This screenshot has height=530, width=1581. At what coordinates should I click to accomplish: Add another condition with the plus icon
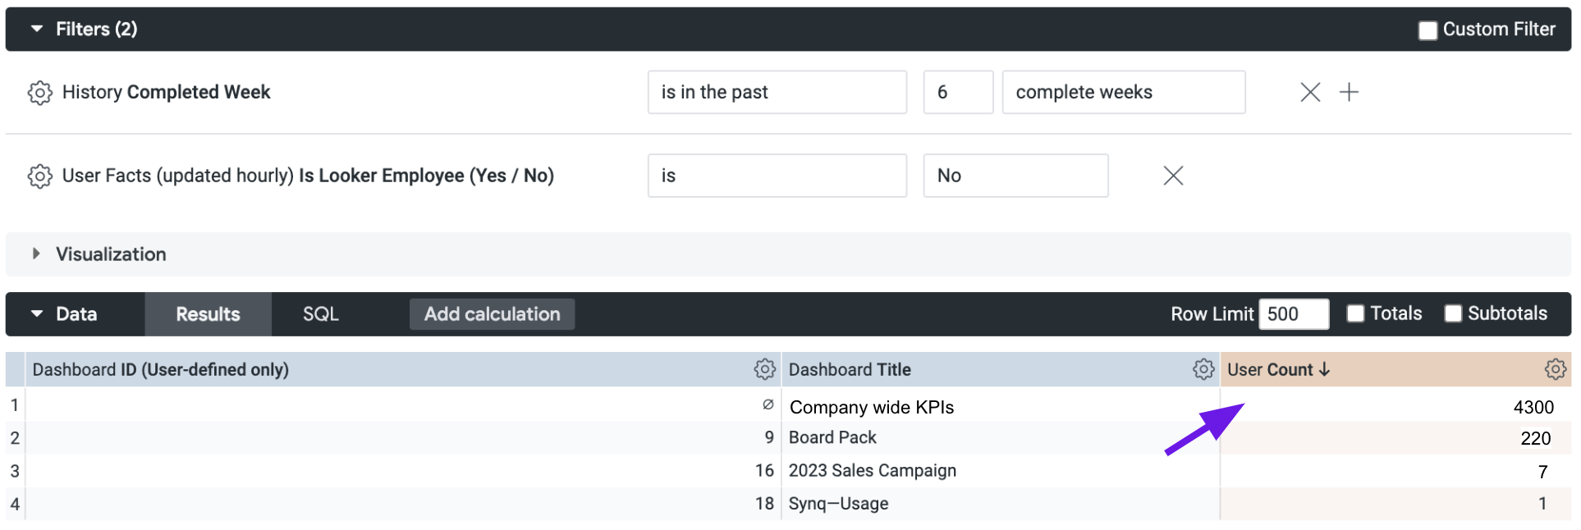1349,92
